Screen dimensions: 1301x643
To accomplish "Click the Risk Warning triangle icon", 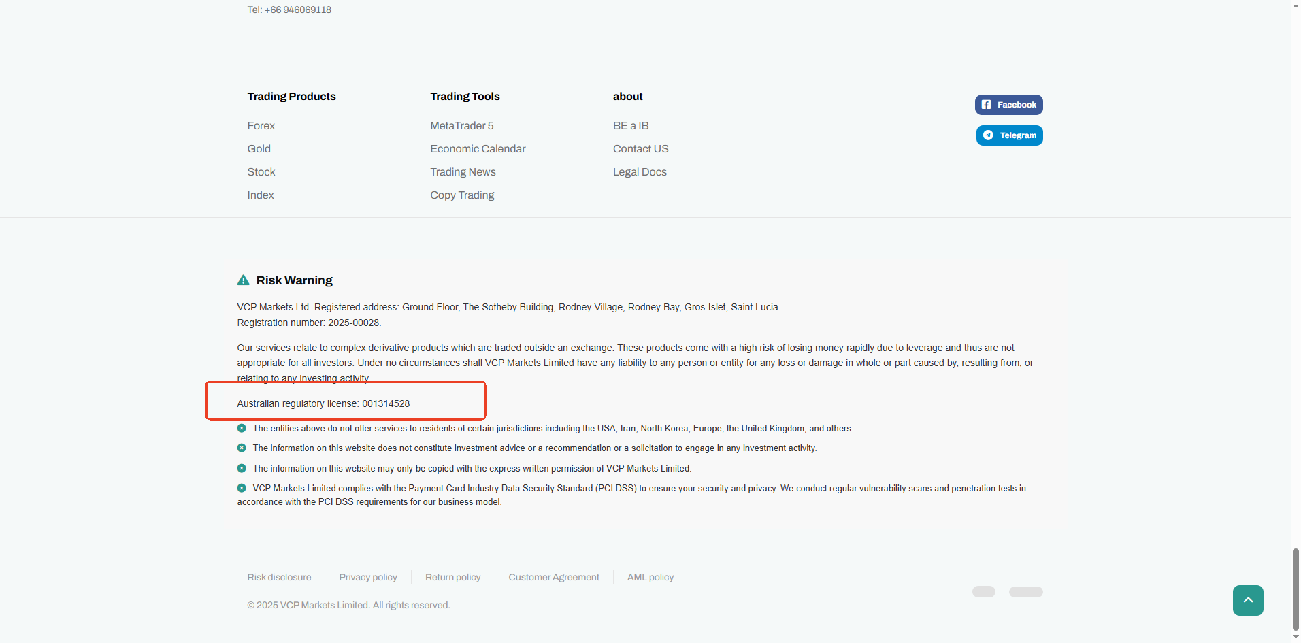I will point(243,280).
